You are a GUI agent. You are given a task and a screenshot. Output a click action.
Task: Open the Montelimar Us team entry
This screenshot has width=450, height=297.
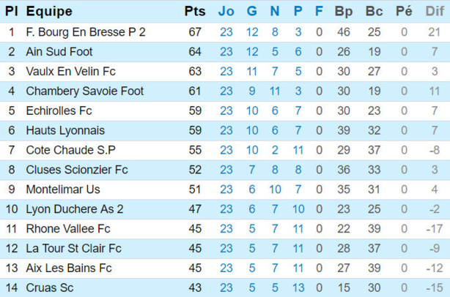(x=63, y=189)
